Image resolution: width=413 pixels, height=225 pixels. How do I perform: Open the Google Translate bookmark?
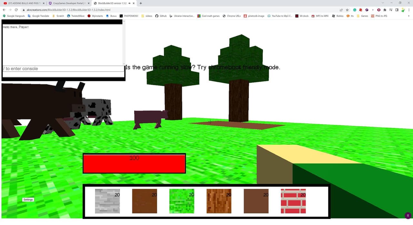38,16
